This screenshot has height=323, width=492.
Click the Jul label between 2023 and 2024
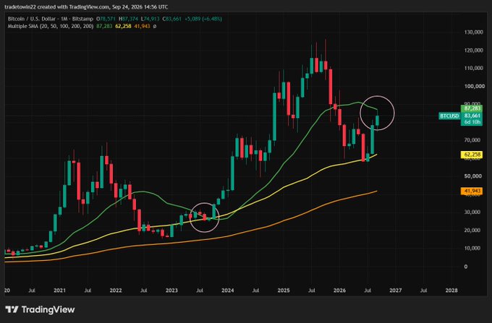[x=200, y=290]
